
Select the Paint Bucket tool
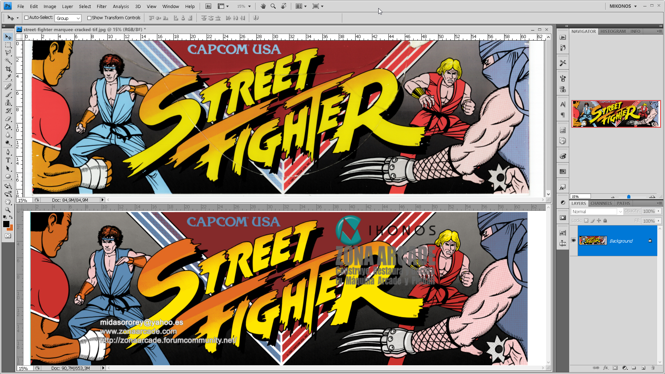[x=8, y=127]
